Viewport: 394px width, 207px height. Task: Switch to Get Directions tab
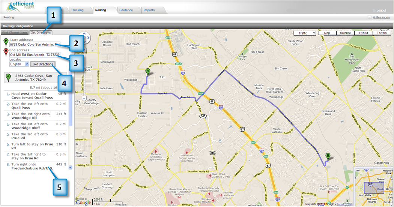click(41, 33)
